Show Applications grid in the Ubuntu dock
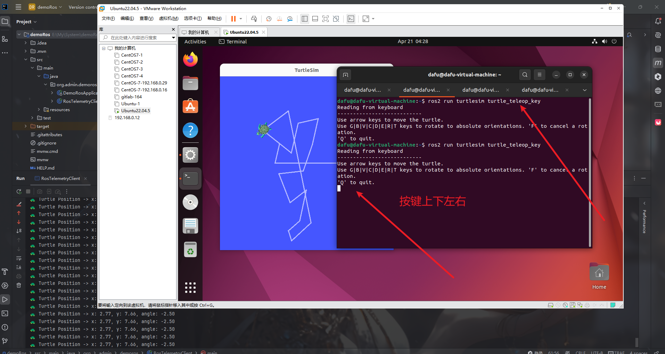Image resolution: width=665 pixels, height=354 pixels. coord(190,288)
